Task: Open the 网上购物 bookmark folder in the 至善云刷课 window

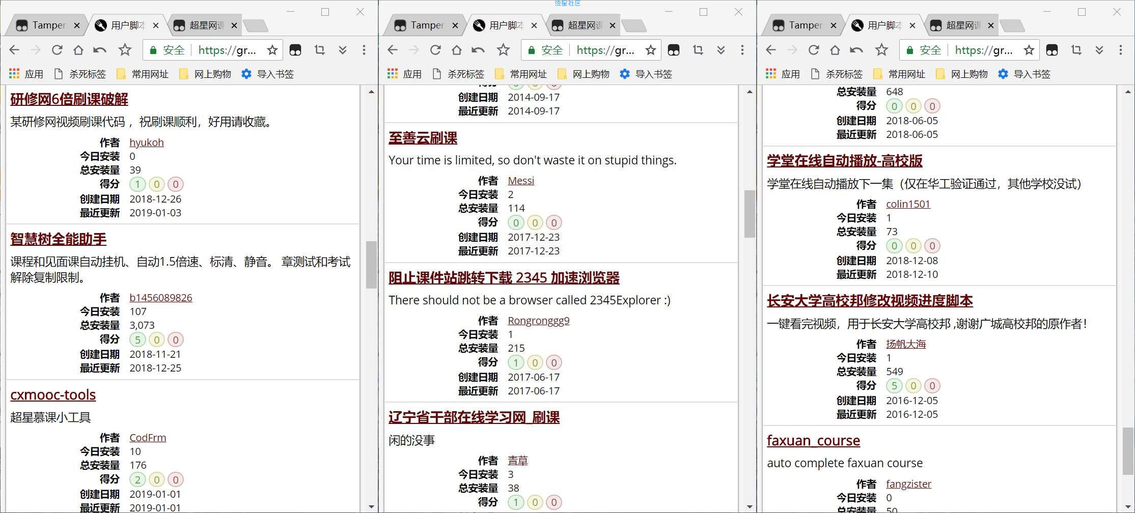Action: (584, 74)
